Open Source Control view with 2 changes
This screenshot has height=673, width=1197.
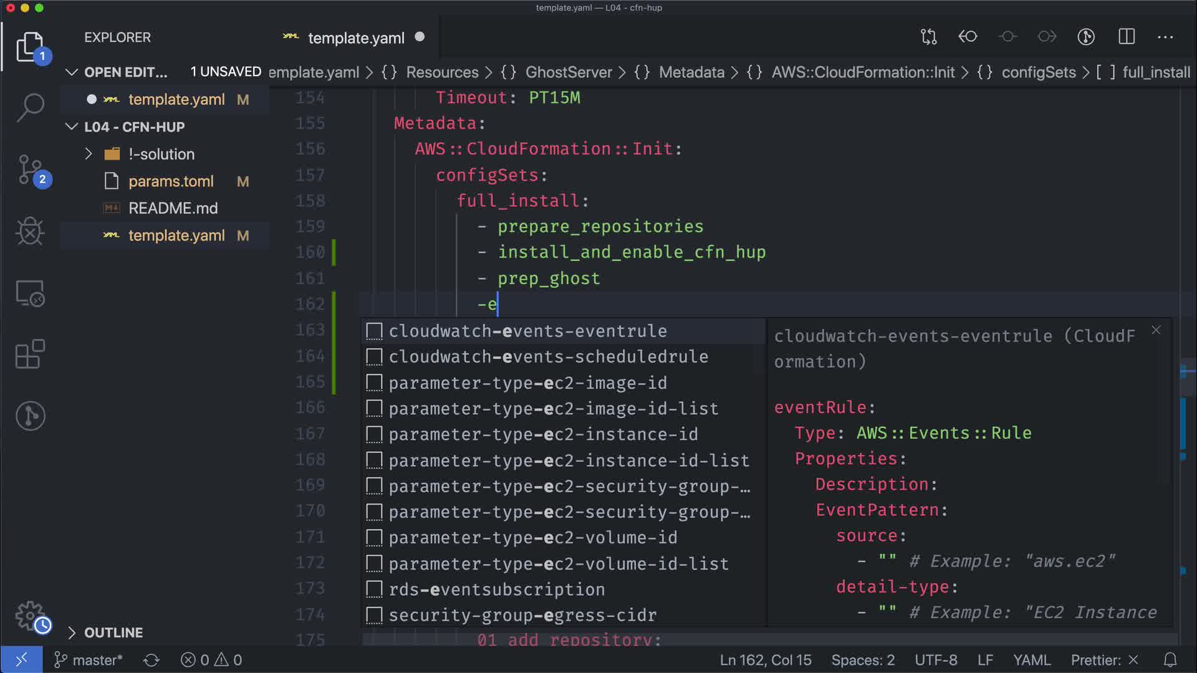coord(30,169)
